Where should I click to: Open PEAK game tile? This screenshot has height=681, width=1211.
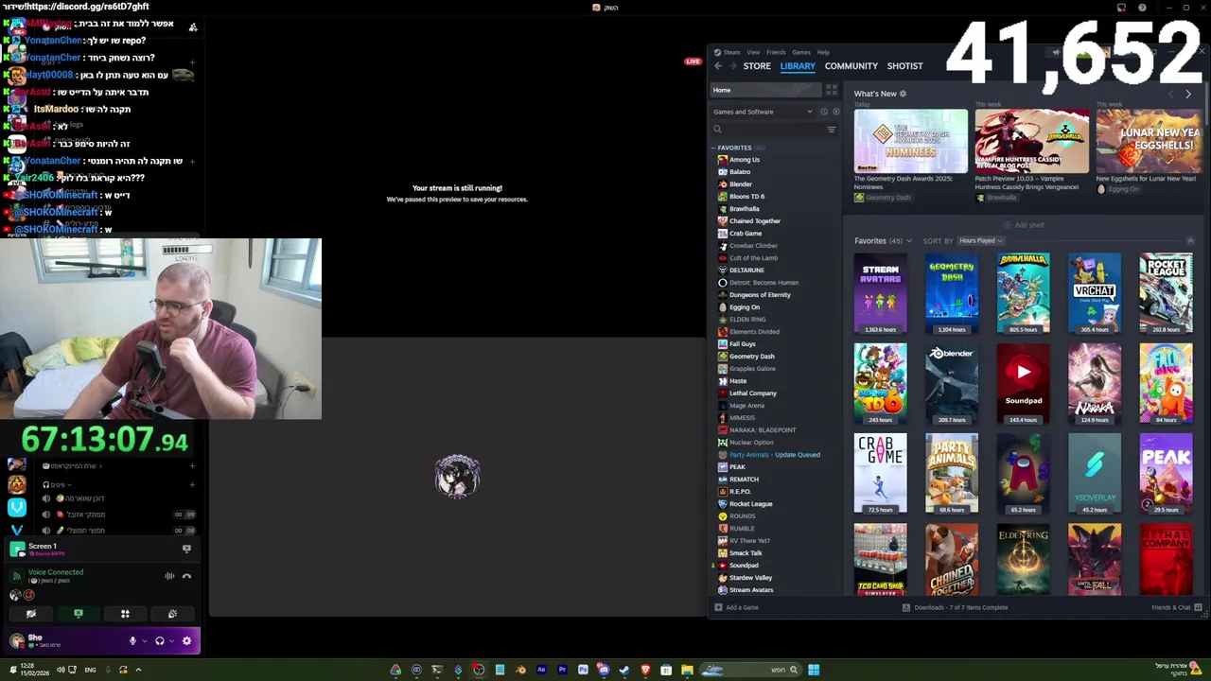point(1166,473)
